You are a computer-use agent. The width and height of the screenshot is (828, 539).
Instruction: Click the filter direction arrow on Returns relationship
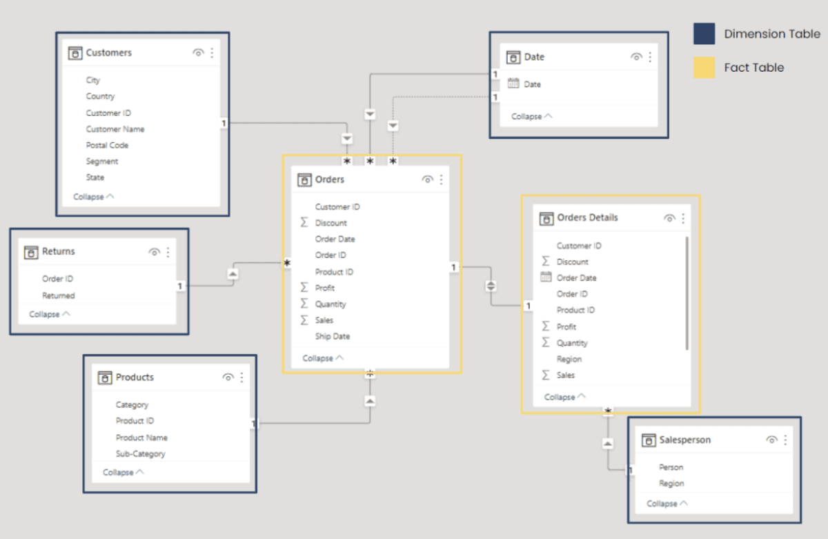tap(233, 274)
